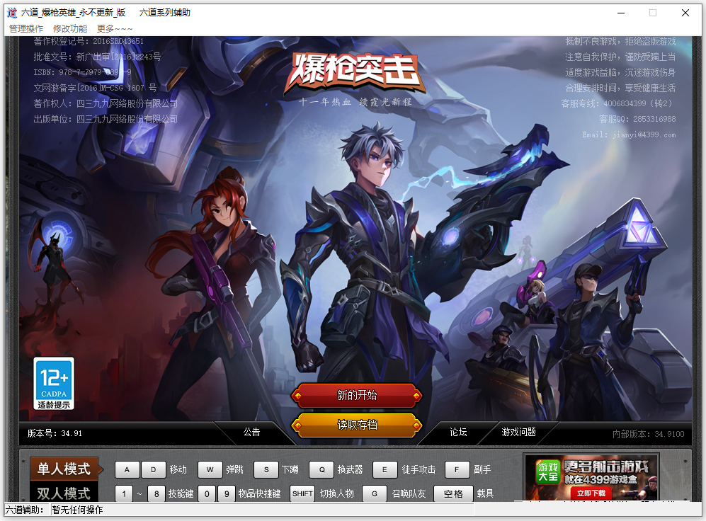Viewport: 706px width, 521px height.
Task: Click the F key icon for 副手
Action: coord(457,470)
